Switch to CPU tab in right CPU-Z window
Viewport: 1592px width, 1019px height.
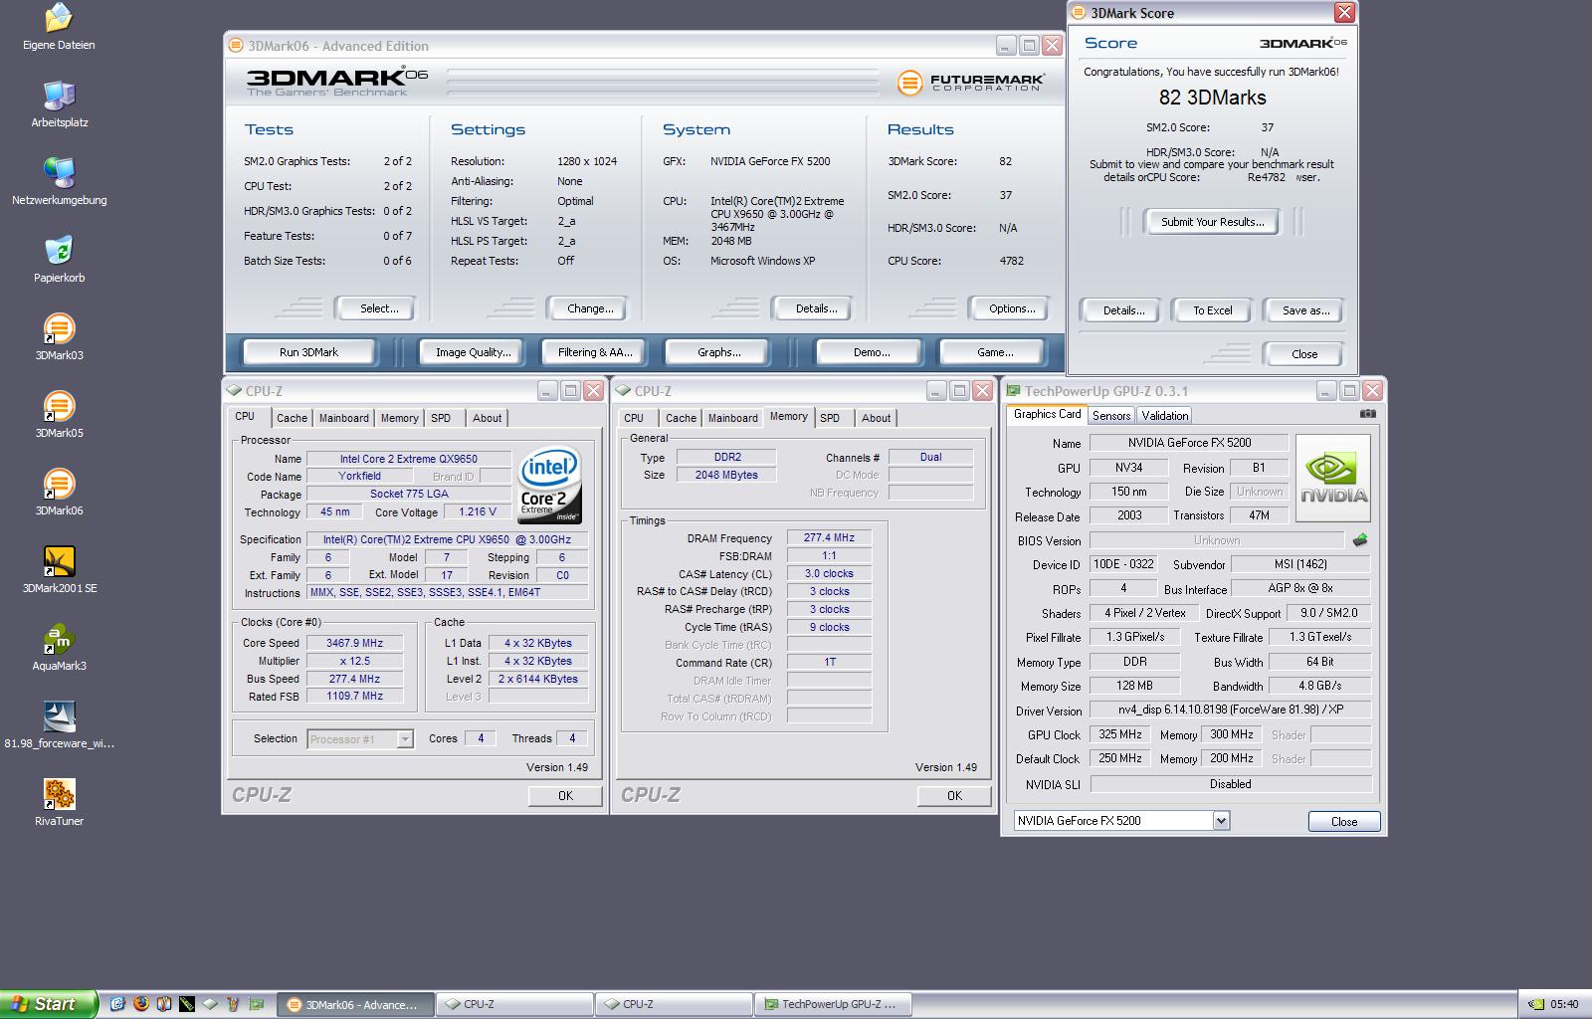coord(634,418)
